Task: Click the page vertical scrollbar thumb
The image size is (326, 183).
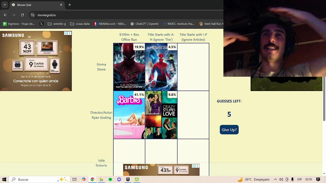Action: pyautogui.click(x=324, y=99)
